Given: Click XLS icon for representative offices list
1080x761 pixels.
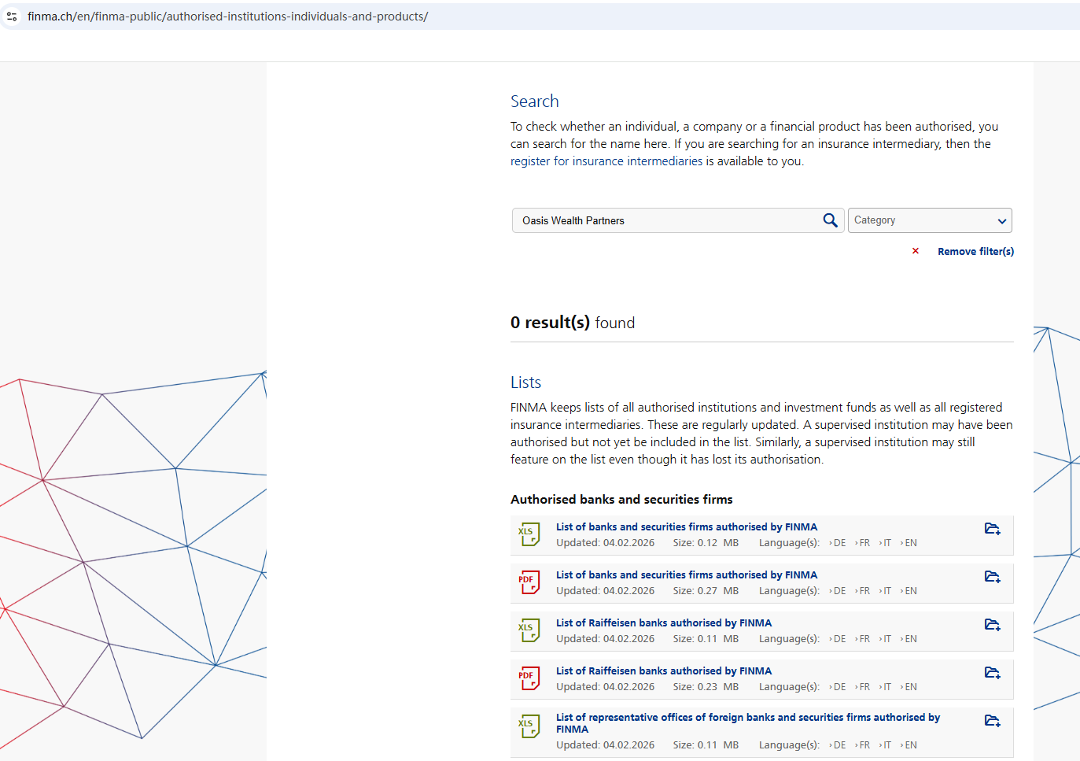Looking at the screenshot, I should (x=529, y=726).
